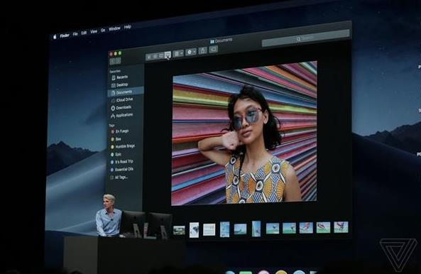421x274 pixels.
Task: Filter by the green Epic tag
Action: click(x=116, y=155)
